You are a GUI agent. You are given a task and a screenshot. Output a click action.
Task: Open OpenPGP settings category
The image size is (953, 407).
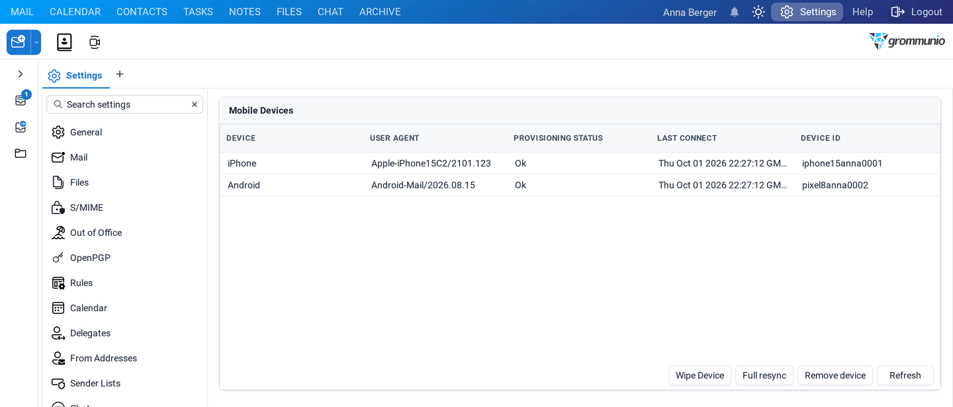pos(124,258)
